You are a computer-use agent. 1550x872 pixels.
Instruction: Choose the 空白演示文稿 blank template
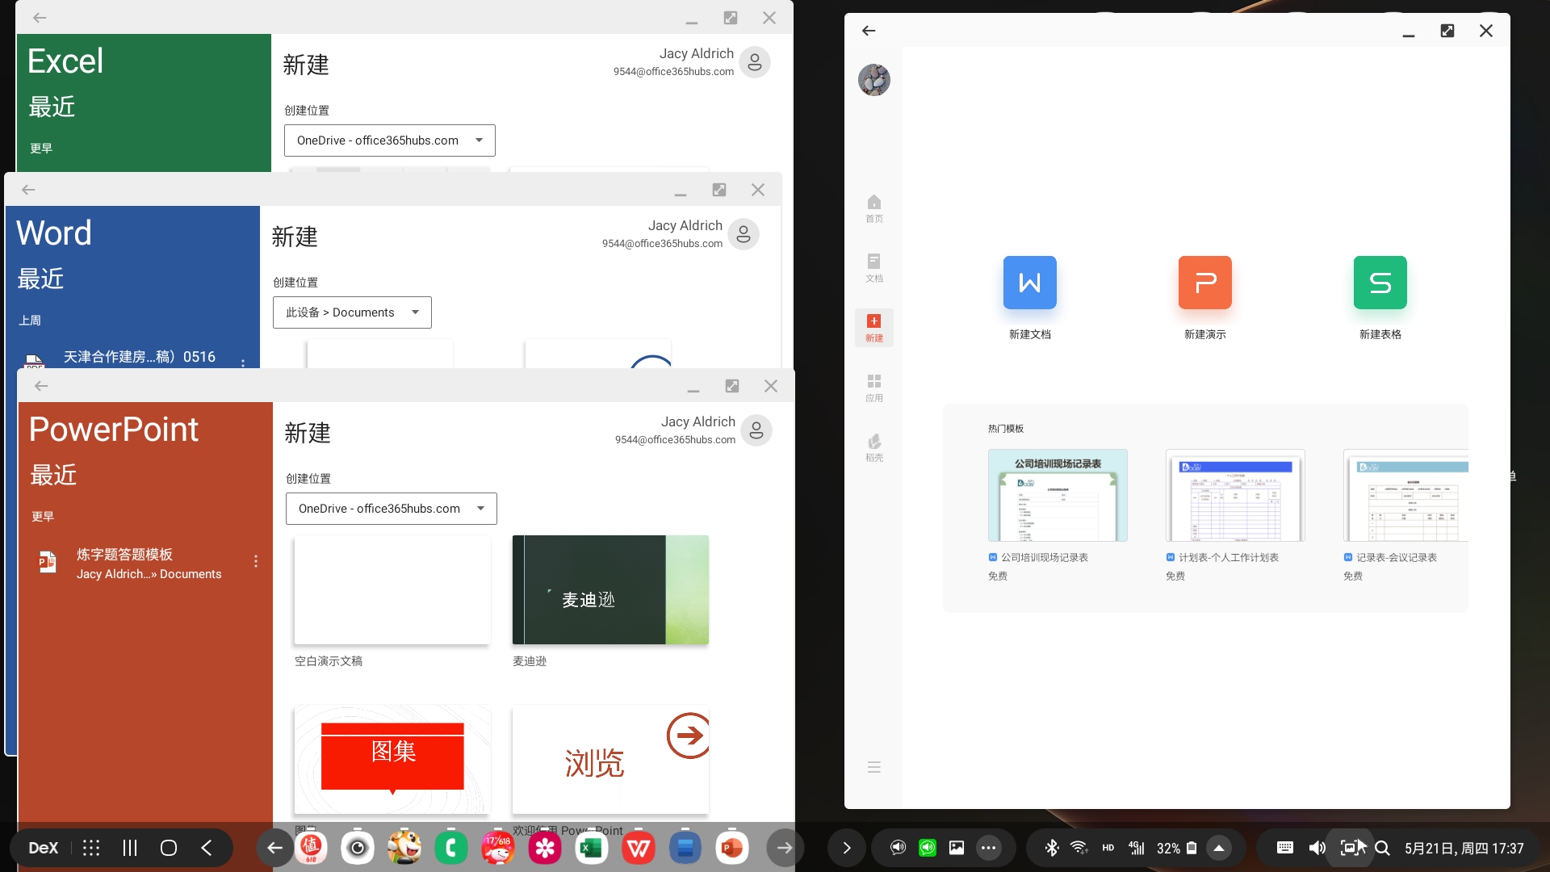[392, 590]
